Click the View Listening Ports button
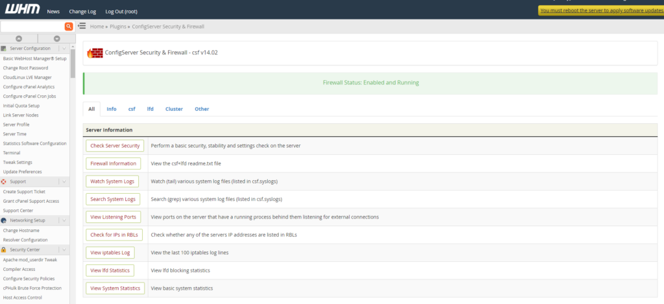 click(113, 216)
